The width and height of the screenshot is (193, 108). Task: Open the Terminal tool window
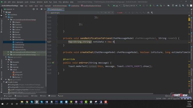point(52,96)
